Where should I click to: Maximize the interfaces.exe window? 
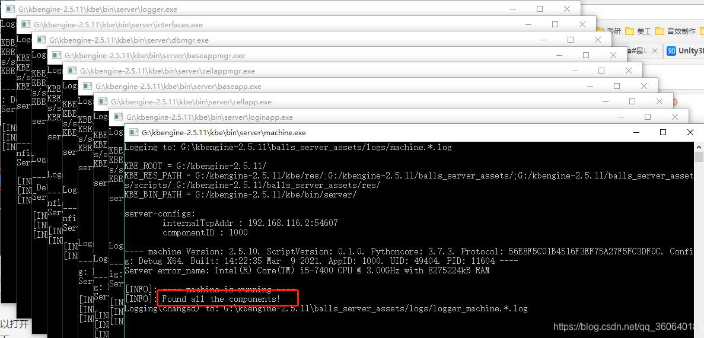coord(555,24)
